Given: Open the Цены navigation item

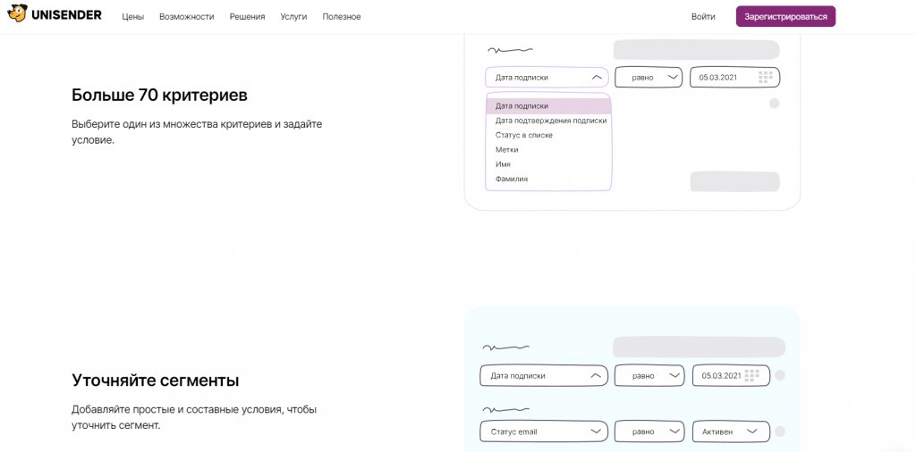Looking at the screenshot, I should [132, 16].
